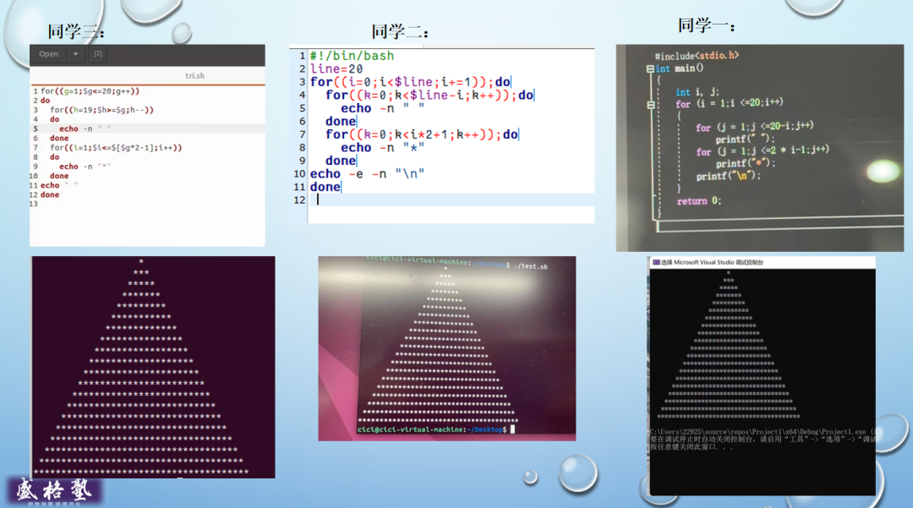
Task: Select the new tab icon in gedit toolbar
Action: (x=97, y=53)
